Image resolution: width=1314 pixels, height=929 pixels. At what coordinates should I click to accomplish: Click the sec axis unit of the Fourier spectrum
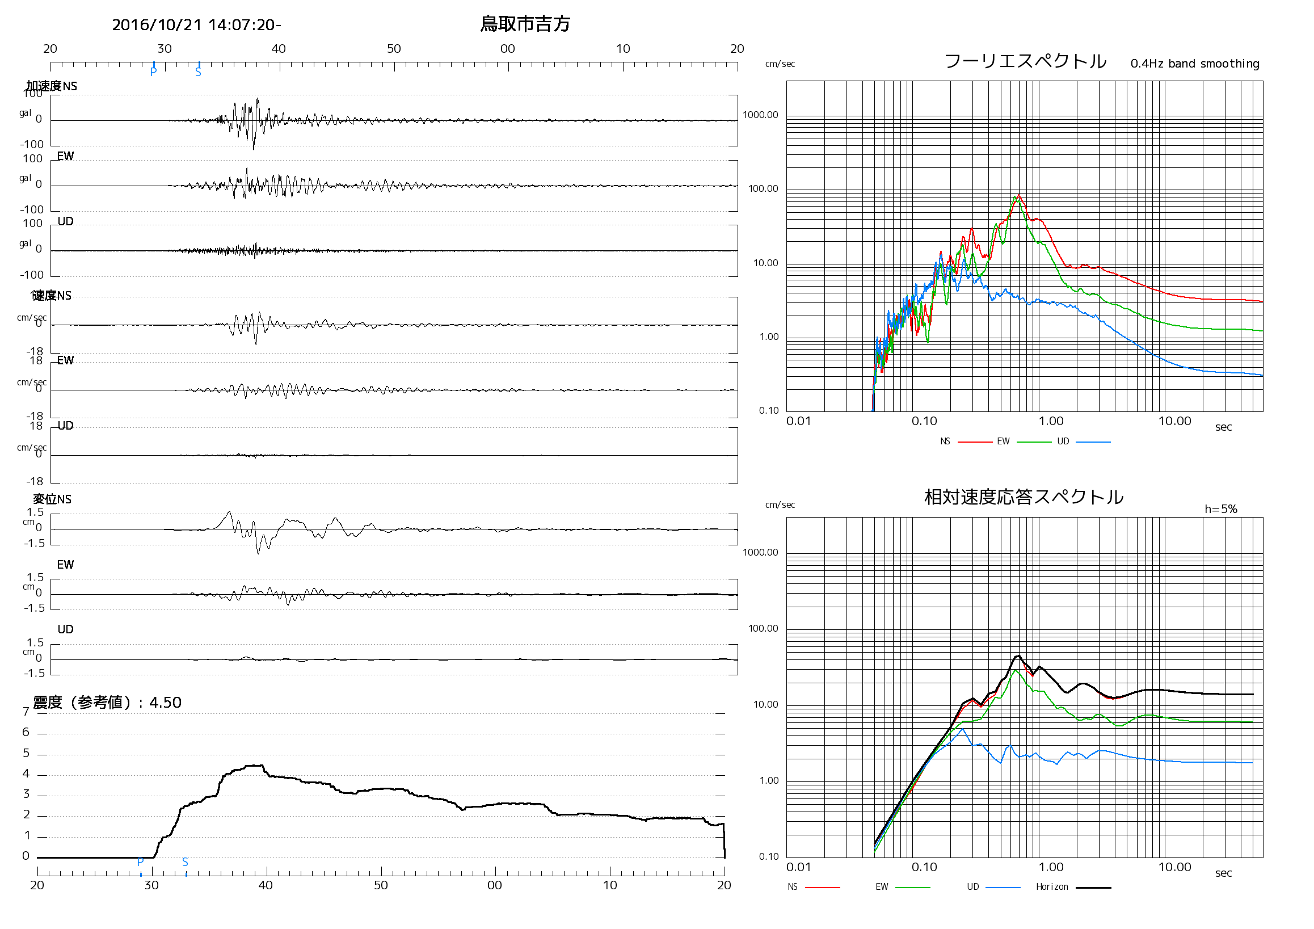pyautogui.click(x=1224, y=427)
